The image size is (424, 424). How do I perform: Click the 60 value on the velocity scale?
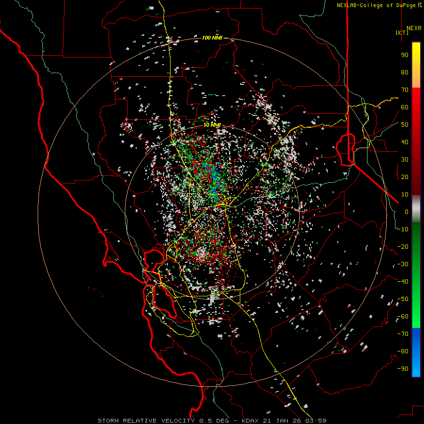point(405,107)
